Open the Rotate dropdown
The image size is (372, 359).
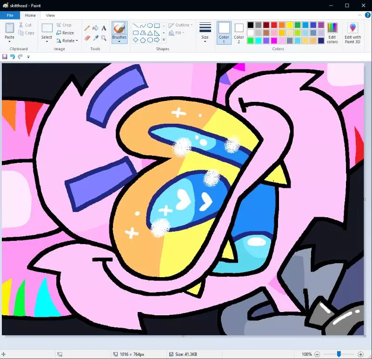(x=67, y=40)
